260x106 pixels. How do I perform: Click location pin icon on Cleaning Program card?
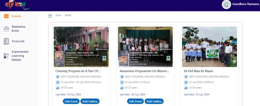tap(58, 77)
